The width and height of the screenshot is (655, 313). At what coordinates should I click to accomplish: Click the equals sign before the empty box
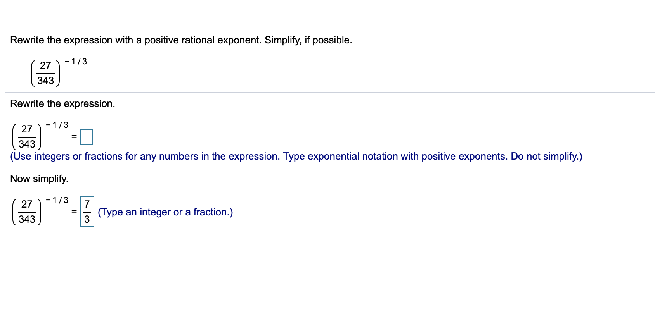coord(73,137)
